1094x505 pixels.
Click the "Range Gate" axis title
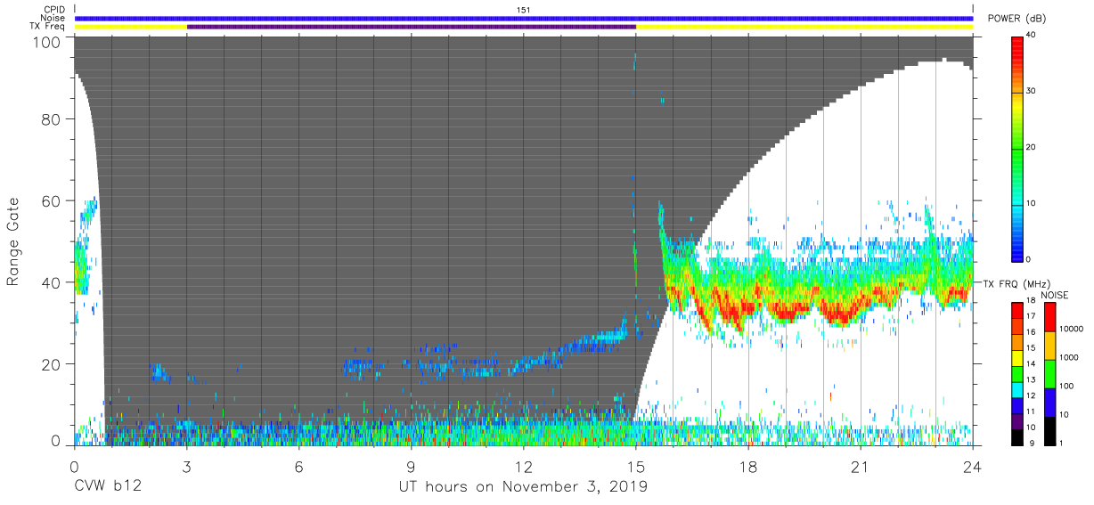pyautogui.click(x=13, y=243)
